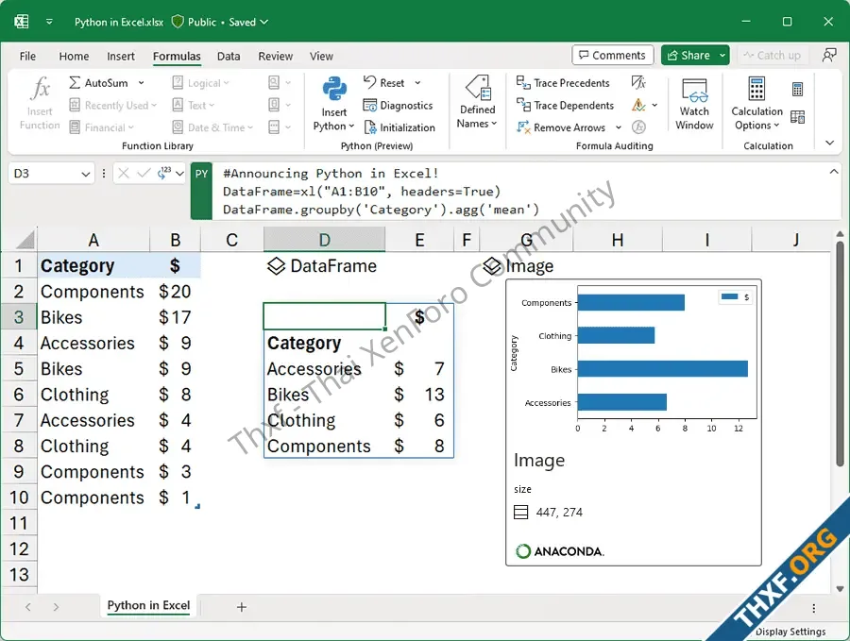Click the Calculate Now icon
The height and width of the screenshot is (641, 850).
tap(797, 89)
